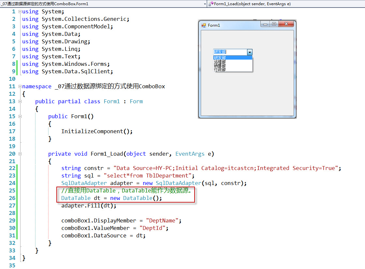Click System.Collections.Generic on line 2
This screenshot has height=269, width=365.
84,19
